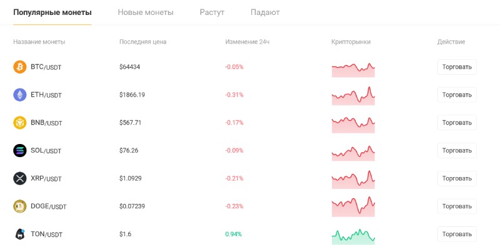
Task: Click Торговать button for TON/USDT
Action: tap(457, 234)
